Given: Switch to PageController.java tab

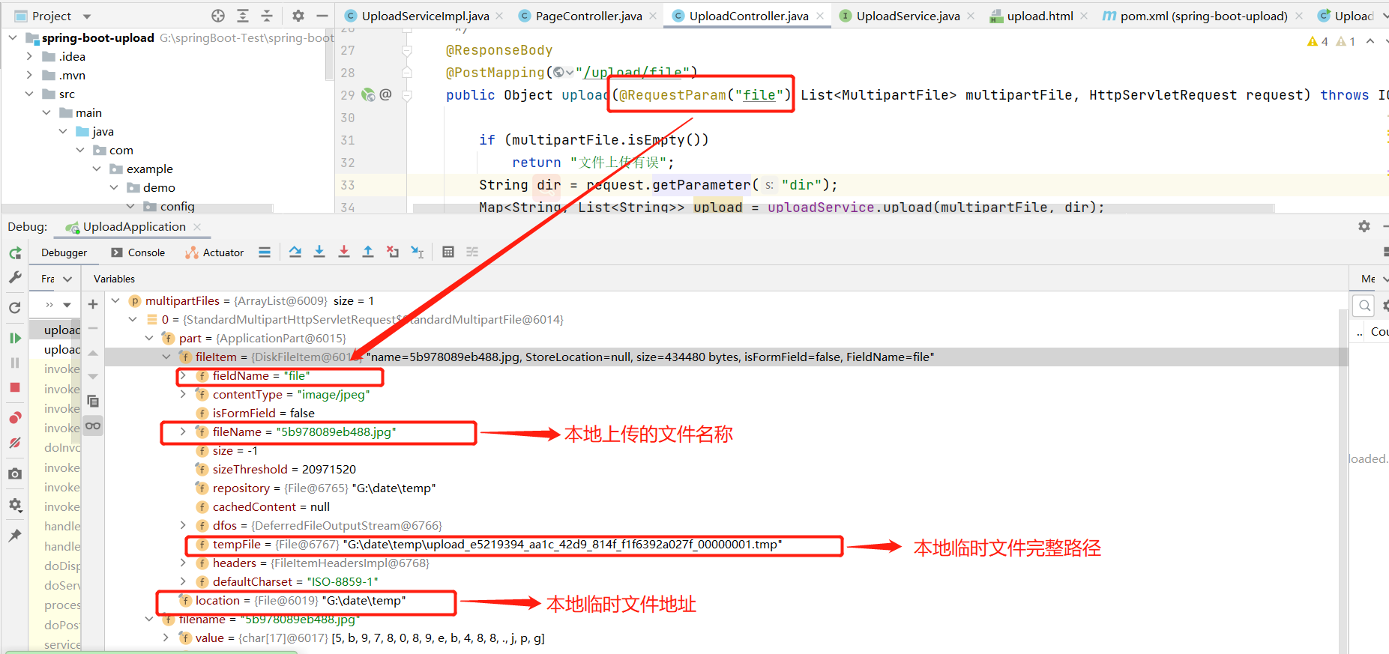Looking at the screenshot, I should point(588,16).
